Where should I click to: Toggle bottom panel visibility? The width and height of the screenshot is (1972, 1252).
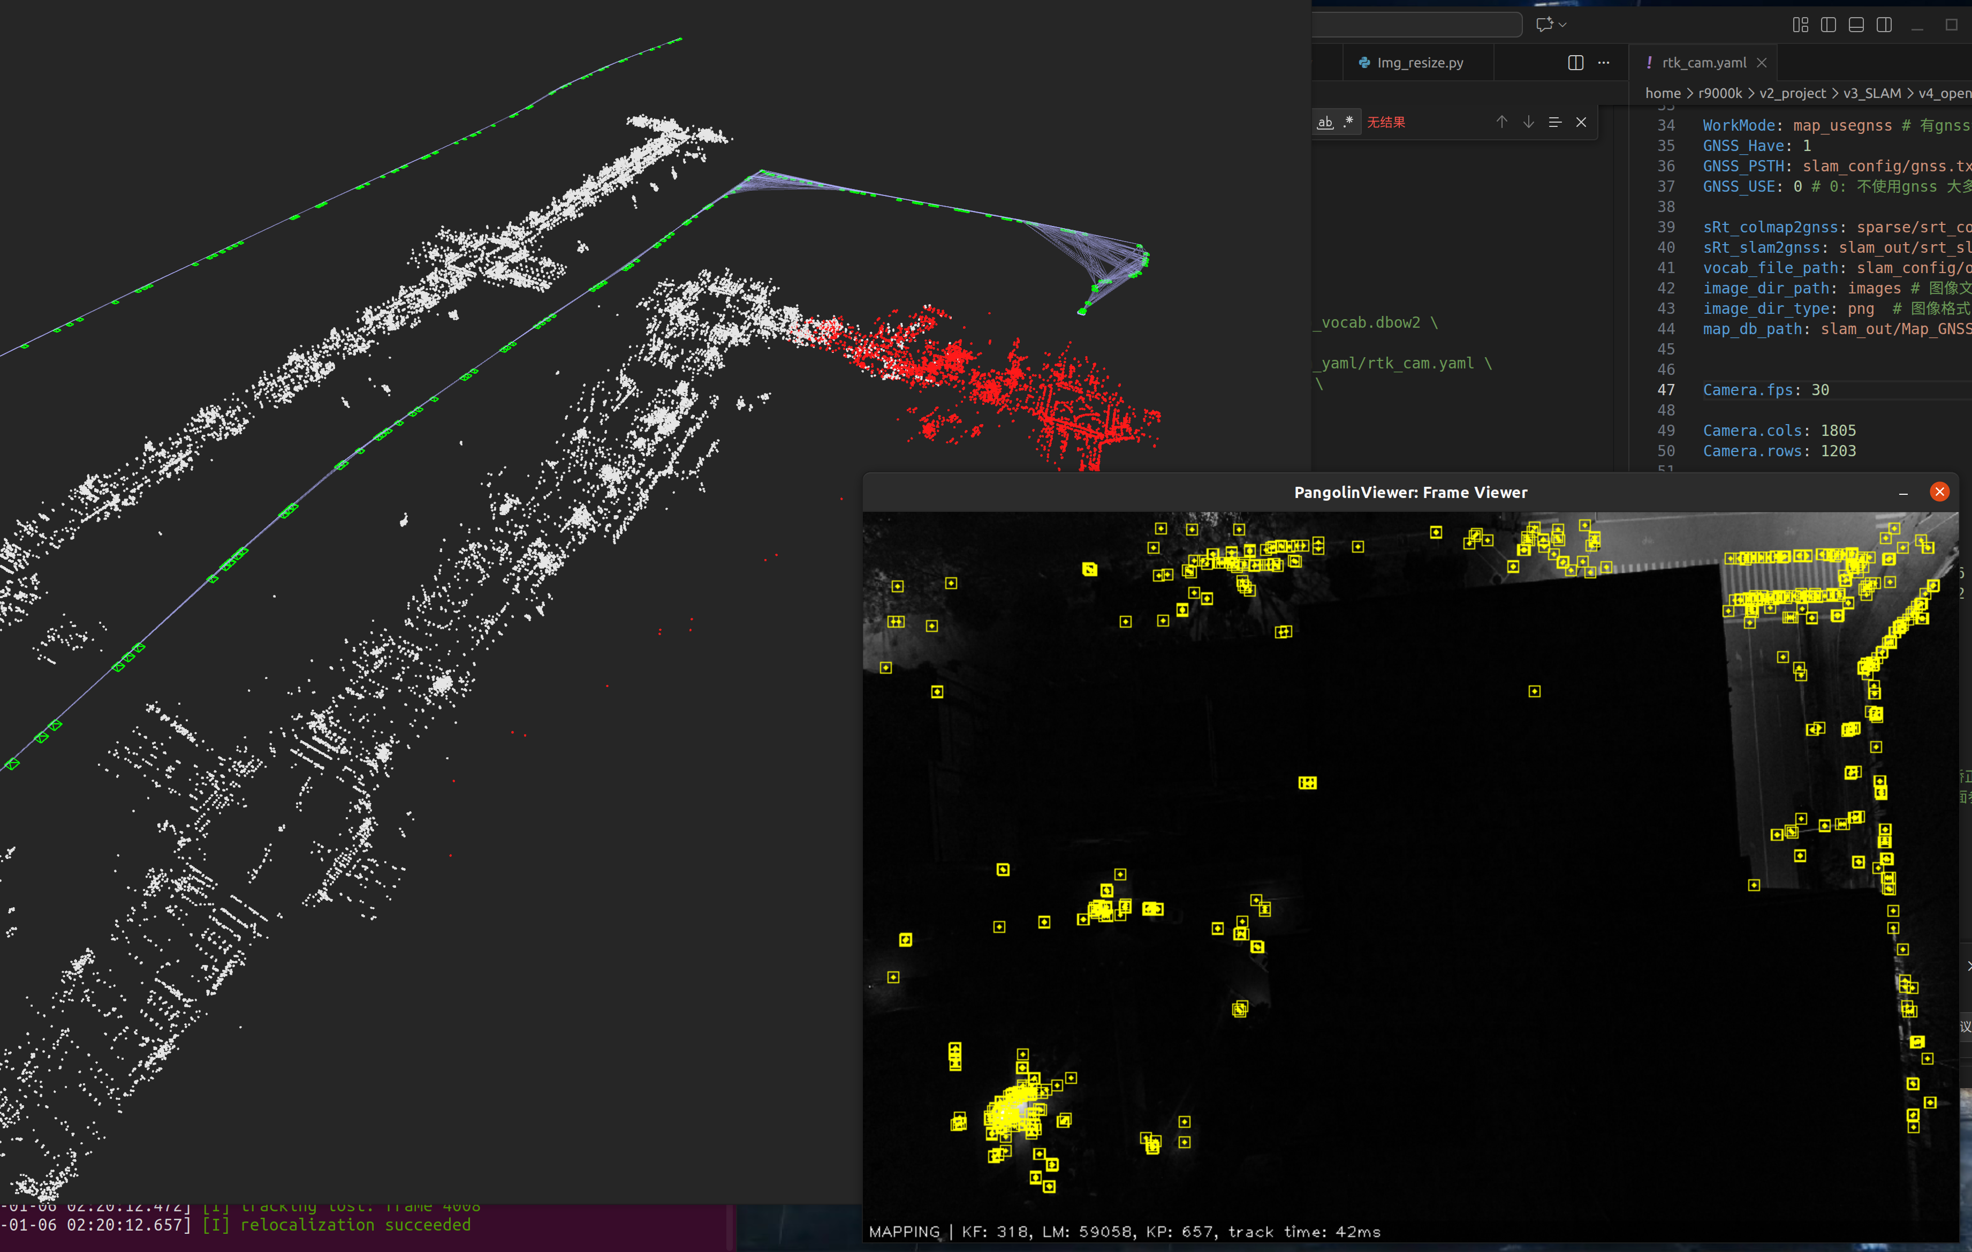tap(1856, 25)
